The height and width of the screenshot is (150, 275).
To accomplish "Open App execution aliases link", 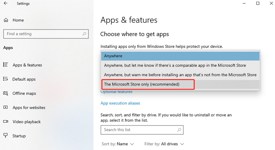I will tap(120, 103).
